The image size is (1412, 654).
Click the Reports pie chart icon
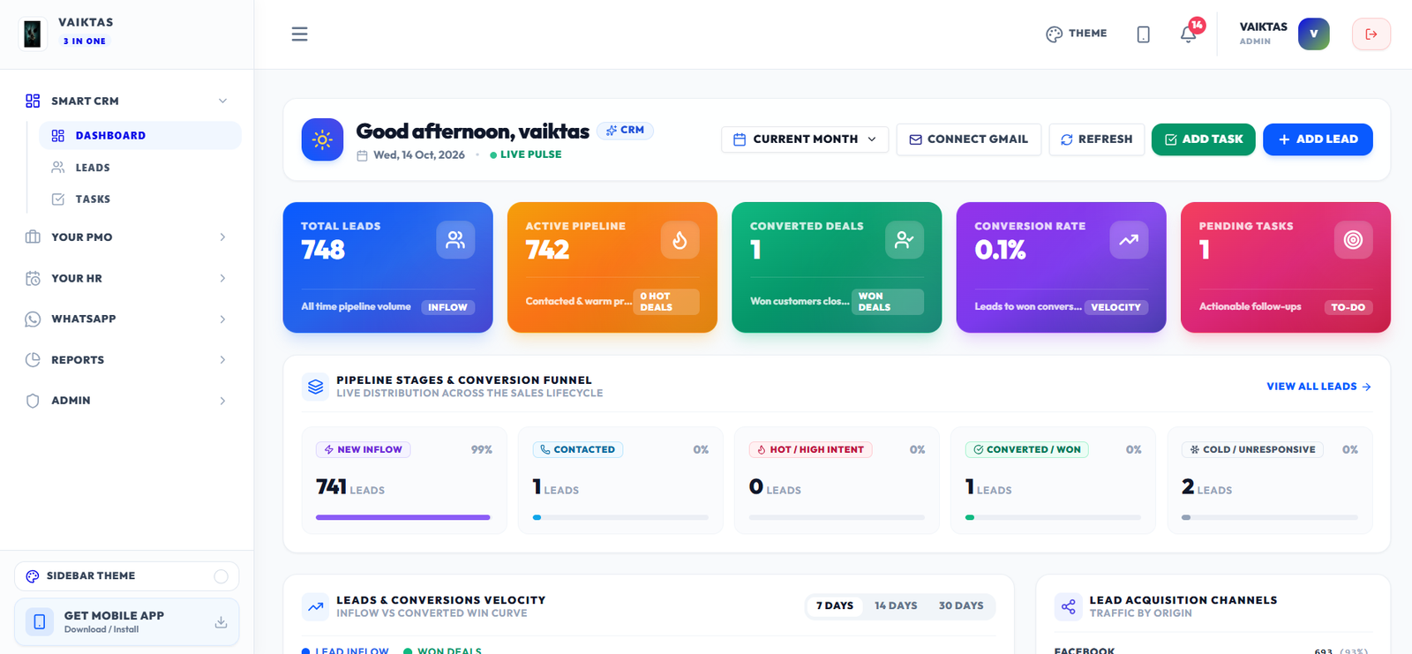coord(33,359)
